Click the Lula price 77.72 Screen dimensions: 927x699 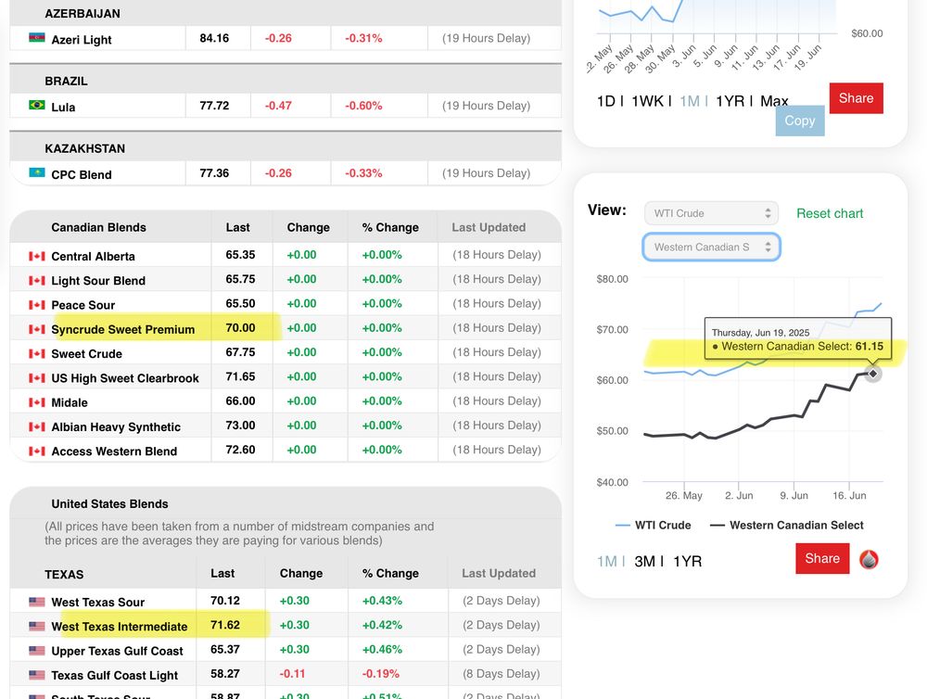[214, 106]
